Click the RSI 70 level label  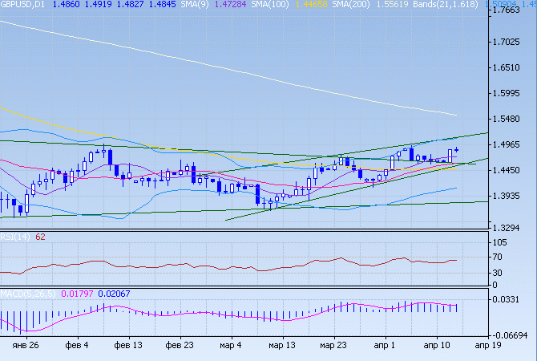tap(499, 257)
